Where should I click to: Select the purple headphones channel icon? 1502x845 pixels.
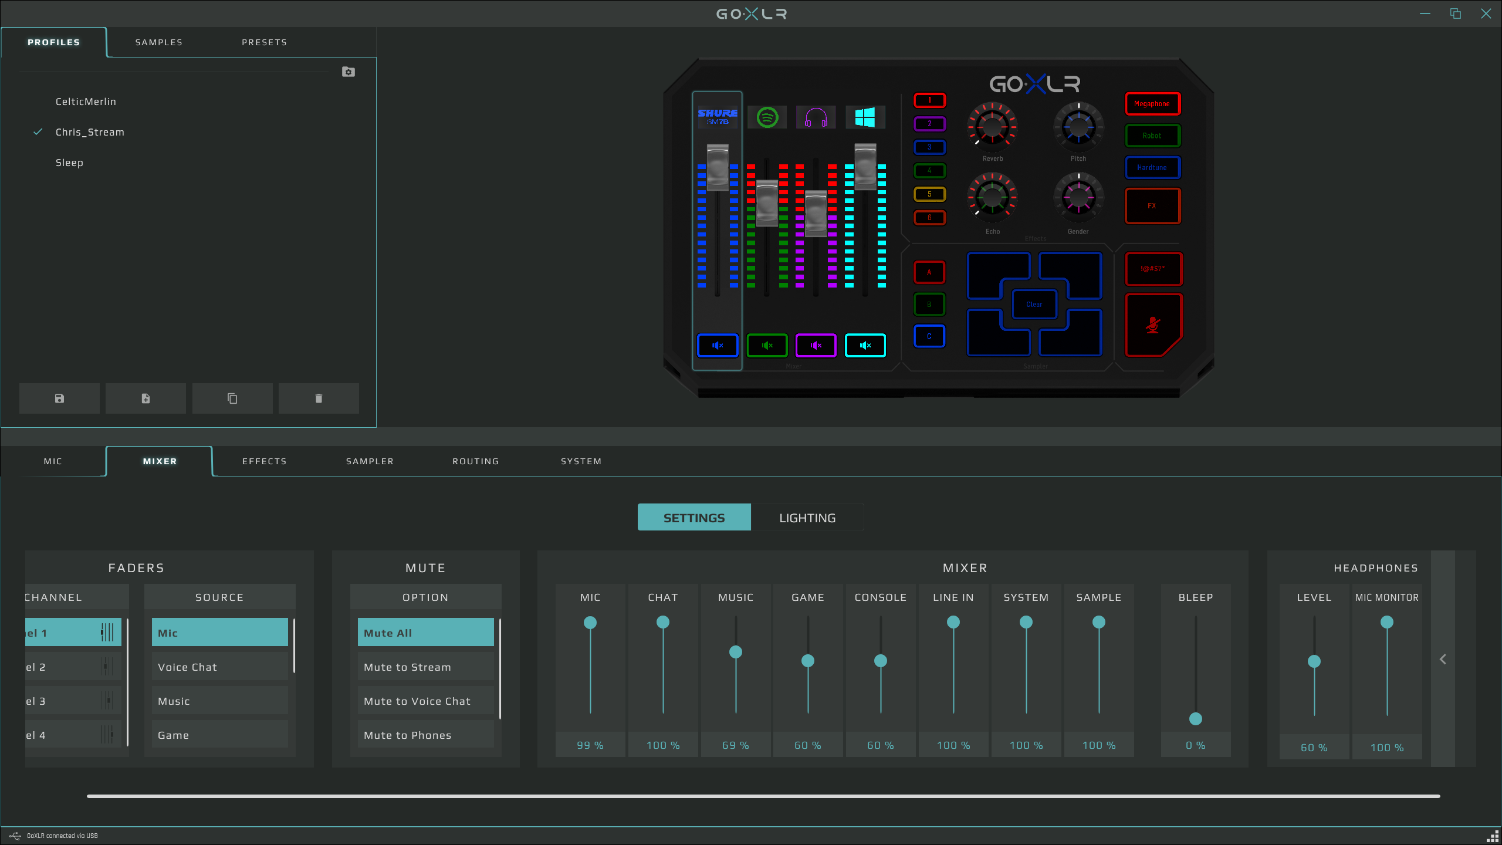(x=816, y=117)
